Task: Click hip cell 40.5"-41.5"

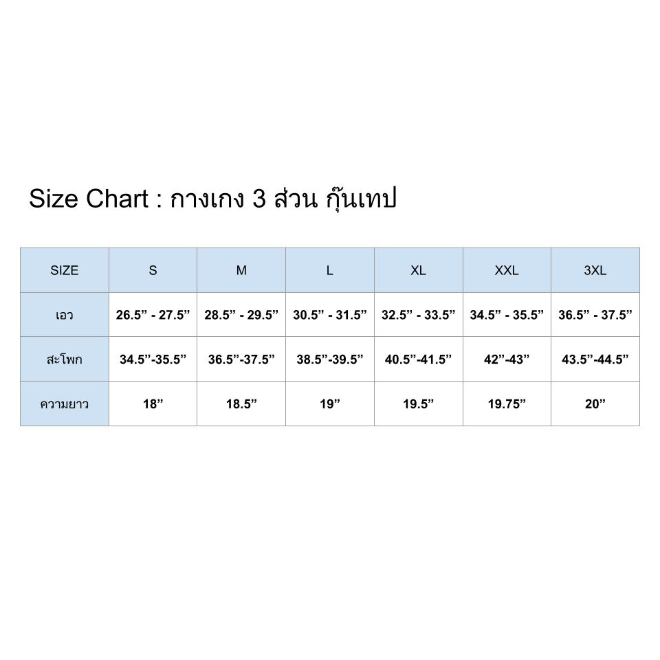Action: pyautogui.click(x=419, y=359)
